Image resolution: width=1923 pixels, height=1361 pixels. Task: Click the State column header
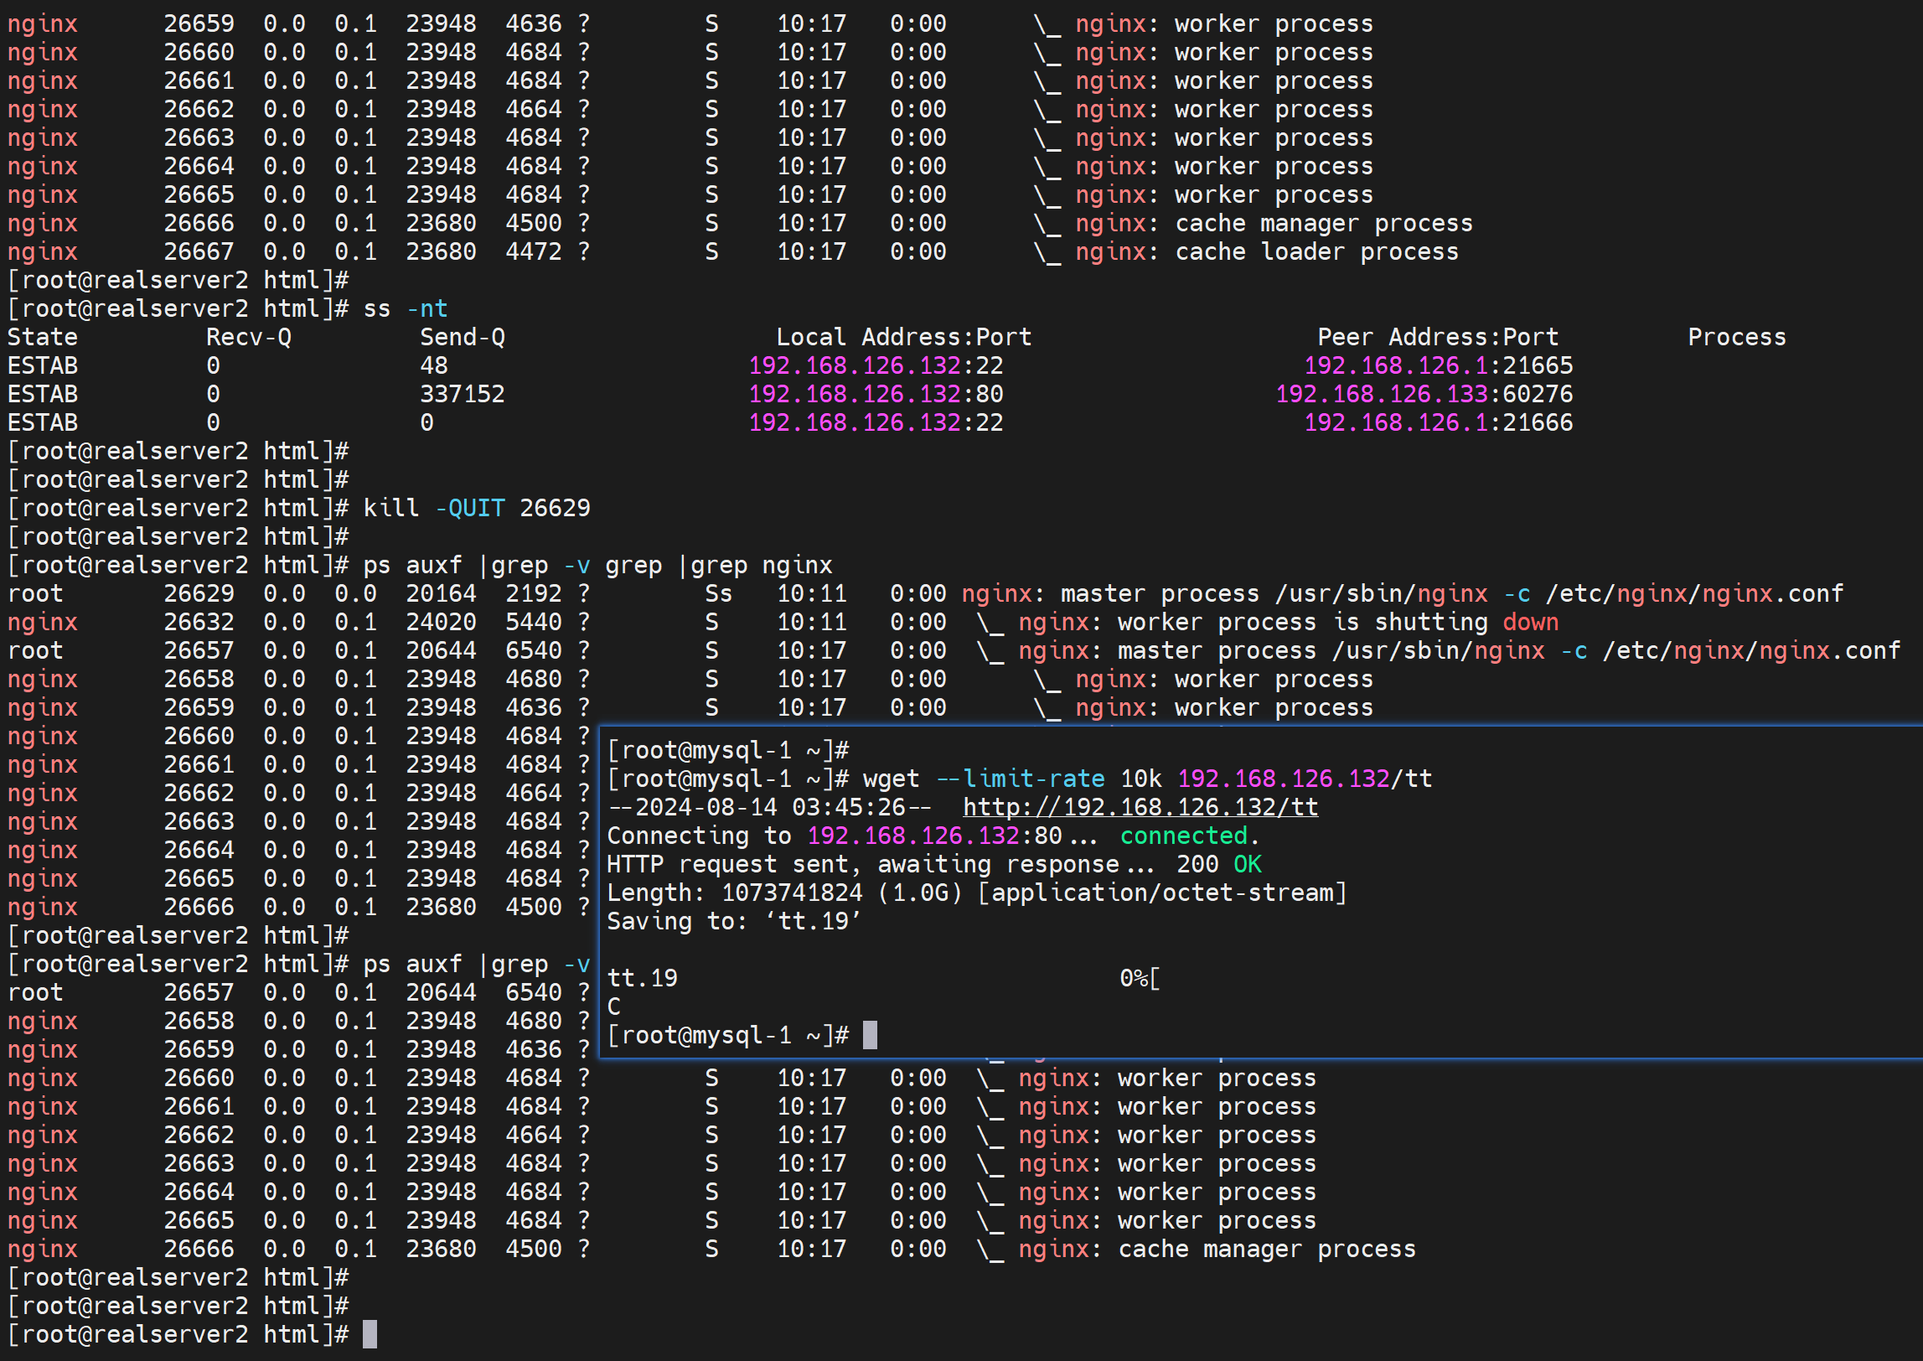42,337
